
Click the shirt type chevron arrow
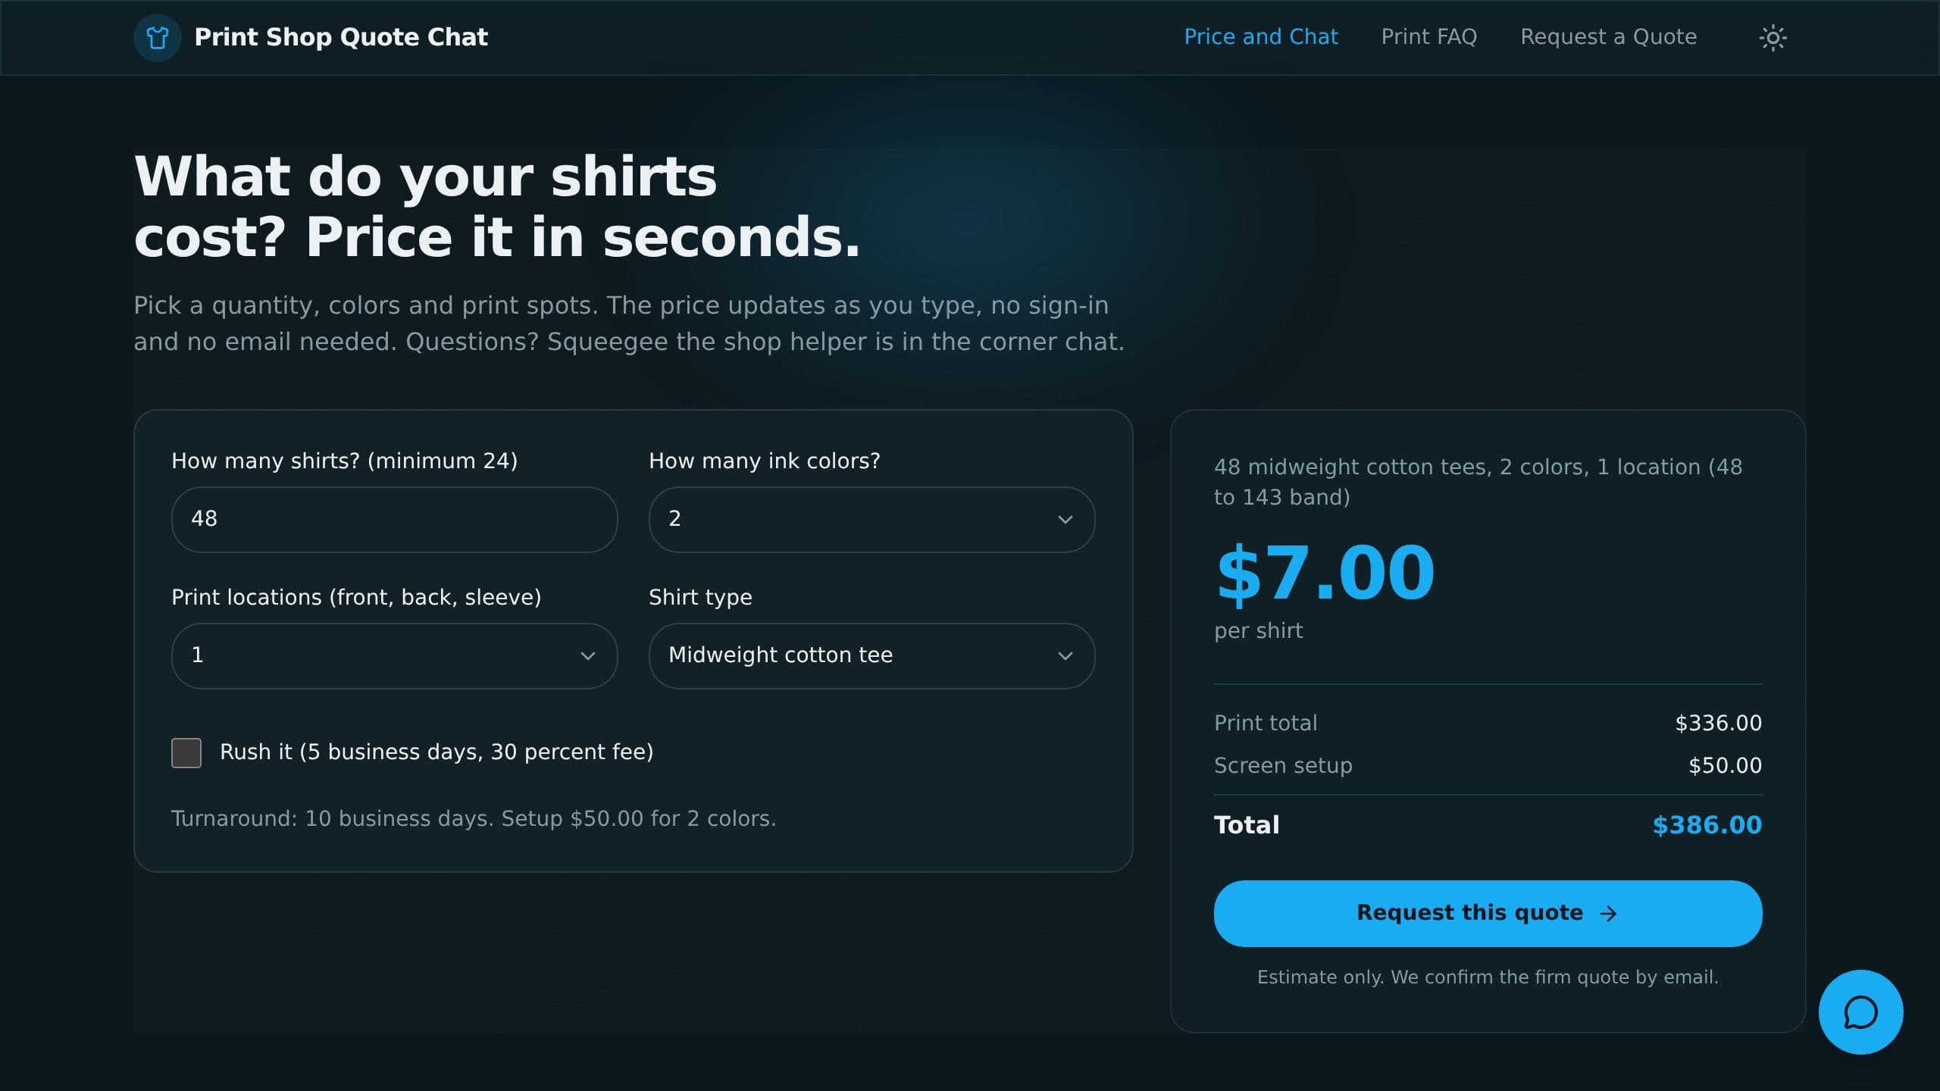[1065, 656]
